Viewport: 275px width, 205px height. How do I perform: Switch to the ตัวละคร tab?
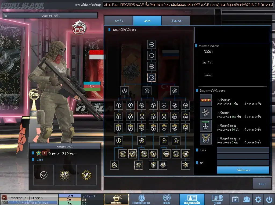(176, 21)
